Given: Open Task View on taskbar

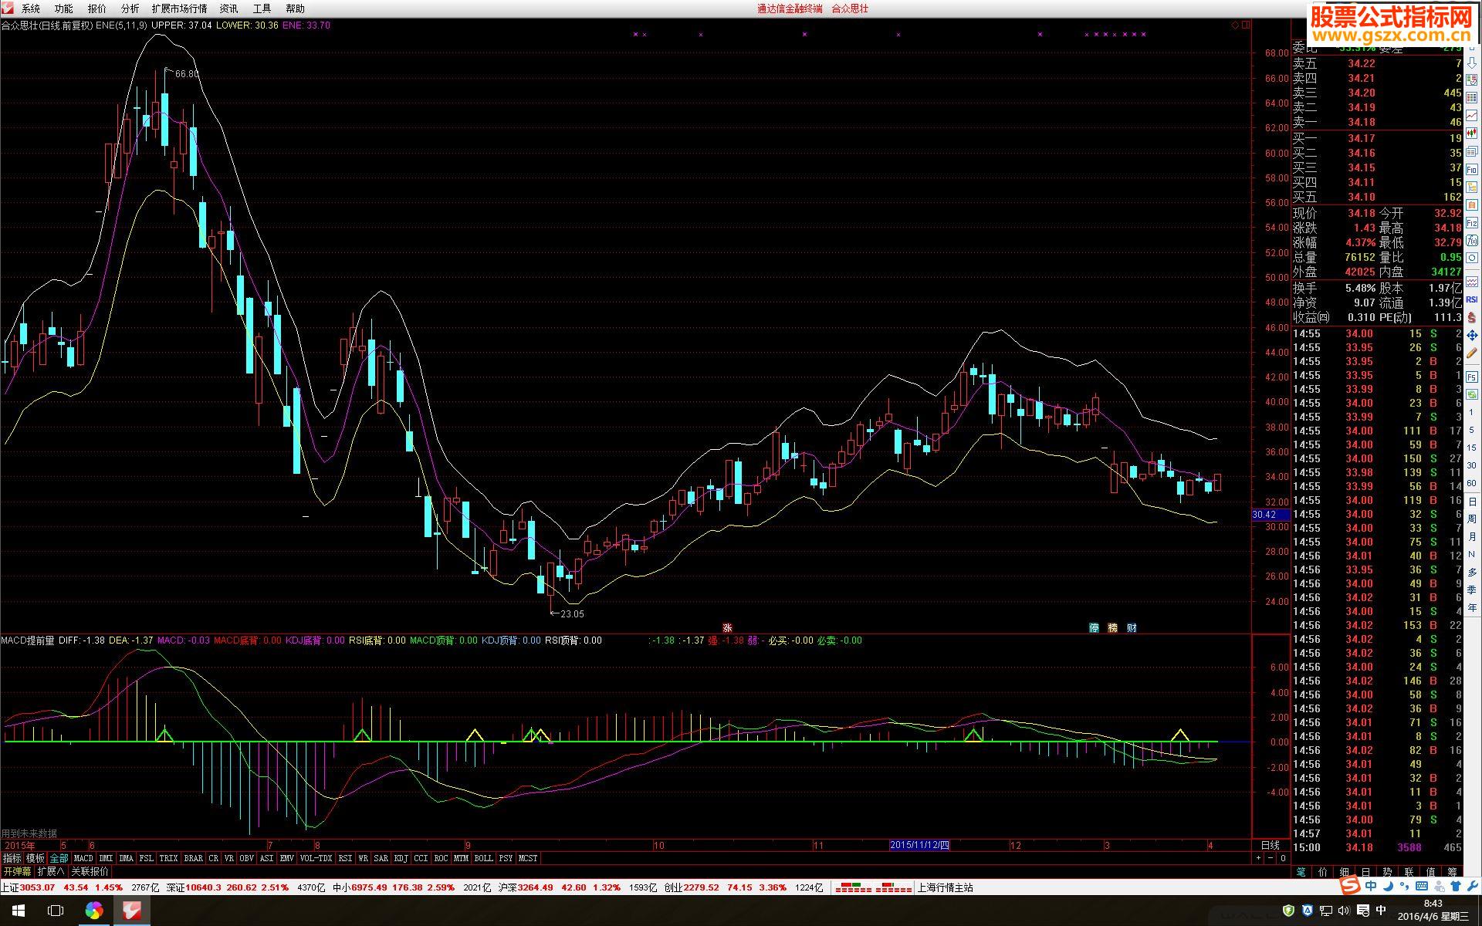Looking at the screenshot, I should click(x=56, y=911).
